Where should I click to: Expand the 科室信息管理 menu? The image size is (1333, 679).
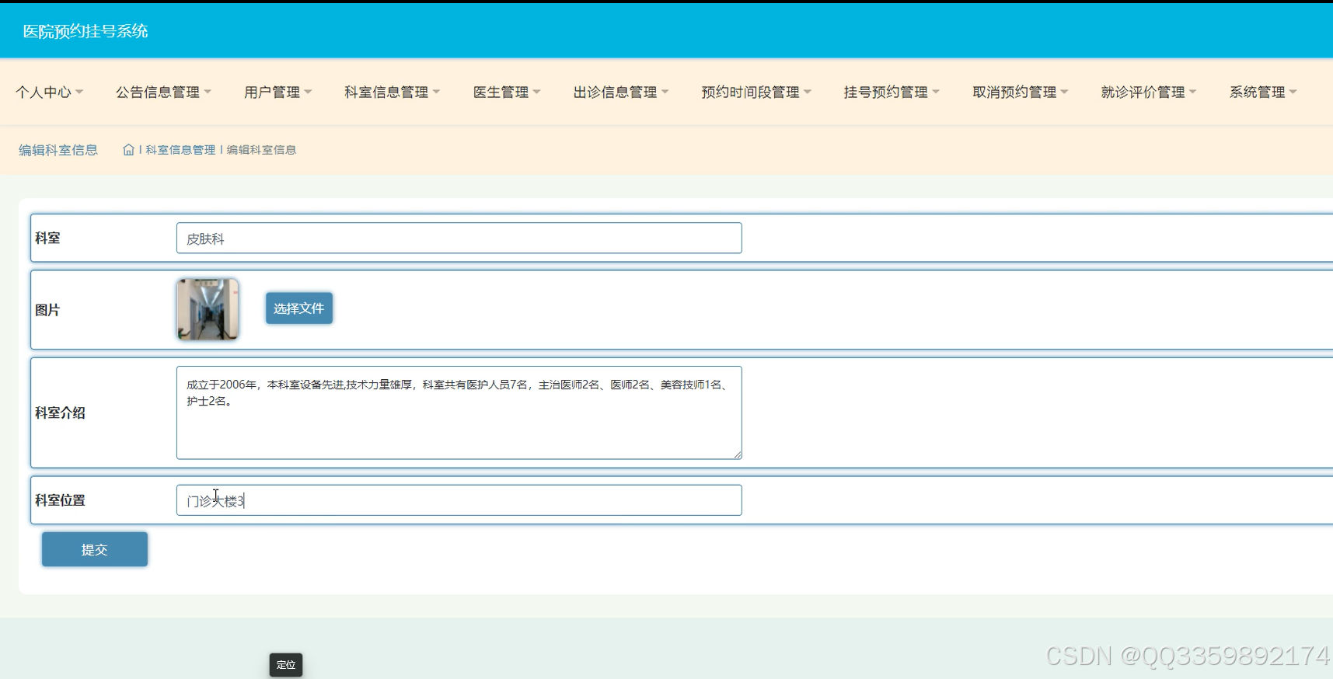pos(392,92)
